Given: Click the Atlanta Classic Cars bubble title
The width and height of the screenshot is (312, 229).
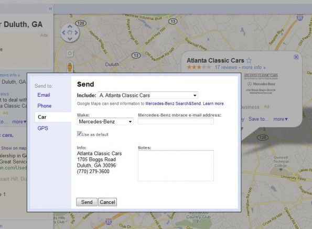Looking at the screenshot, I should click(216, 60).
